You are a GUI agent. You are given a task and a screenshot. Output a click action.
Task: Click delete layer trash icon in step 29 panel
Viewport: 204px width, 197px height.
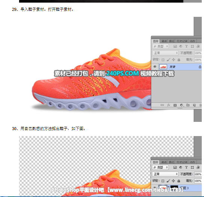click(x=201, y=105)
